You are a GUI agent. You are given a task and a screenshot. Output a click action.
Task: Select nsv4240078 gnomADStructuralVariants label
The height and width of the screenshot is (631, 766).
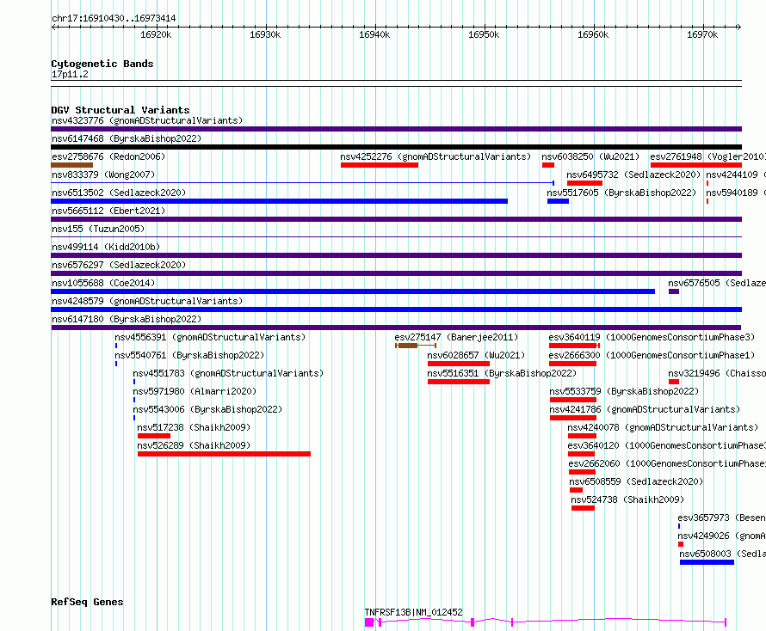click(x=663, y=427)
